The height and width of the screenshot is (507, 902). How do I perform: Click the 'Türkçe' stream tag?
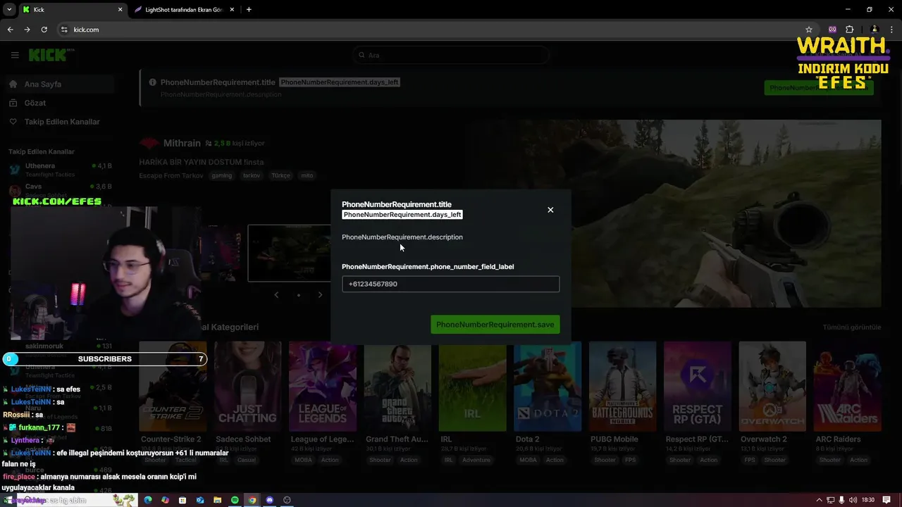280,175
